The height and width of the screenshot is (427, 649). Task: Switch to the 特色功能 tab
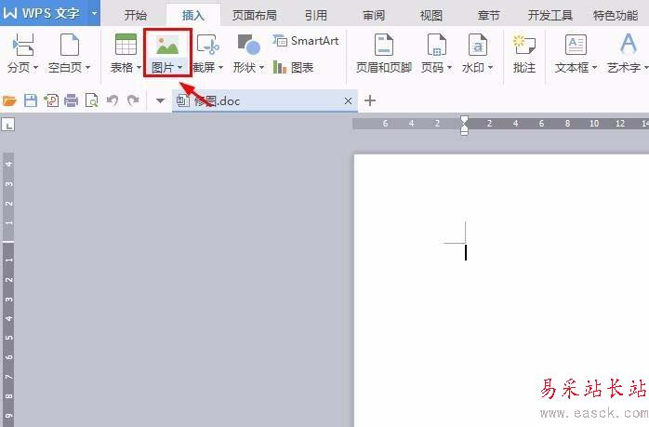616,15
